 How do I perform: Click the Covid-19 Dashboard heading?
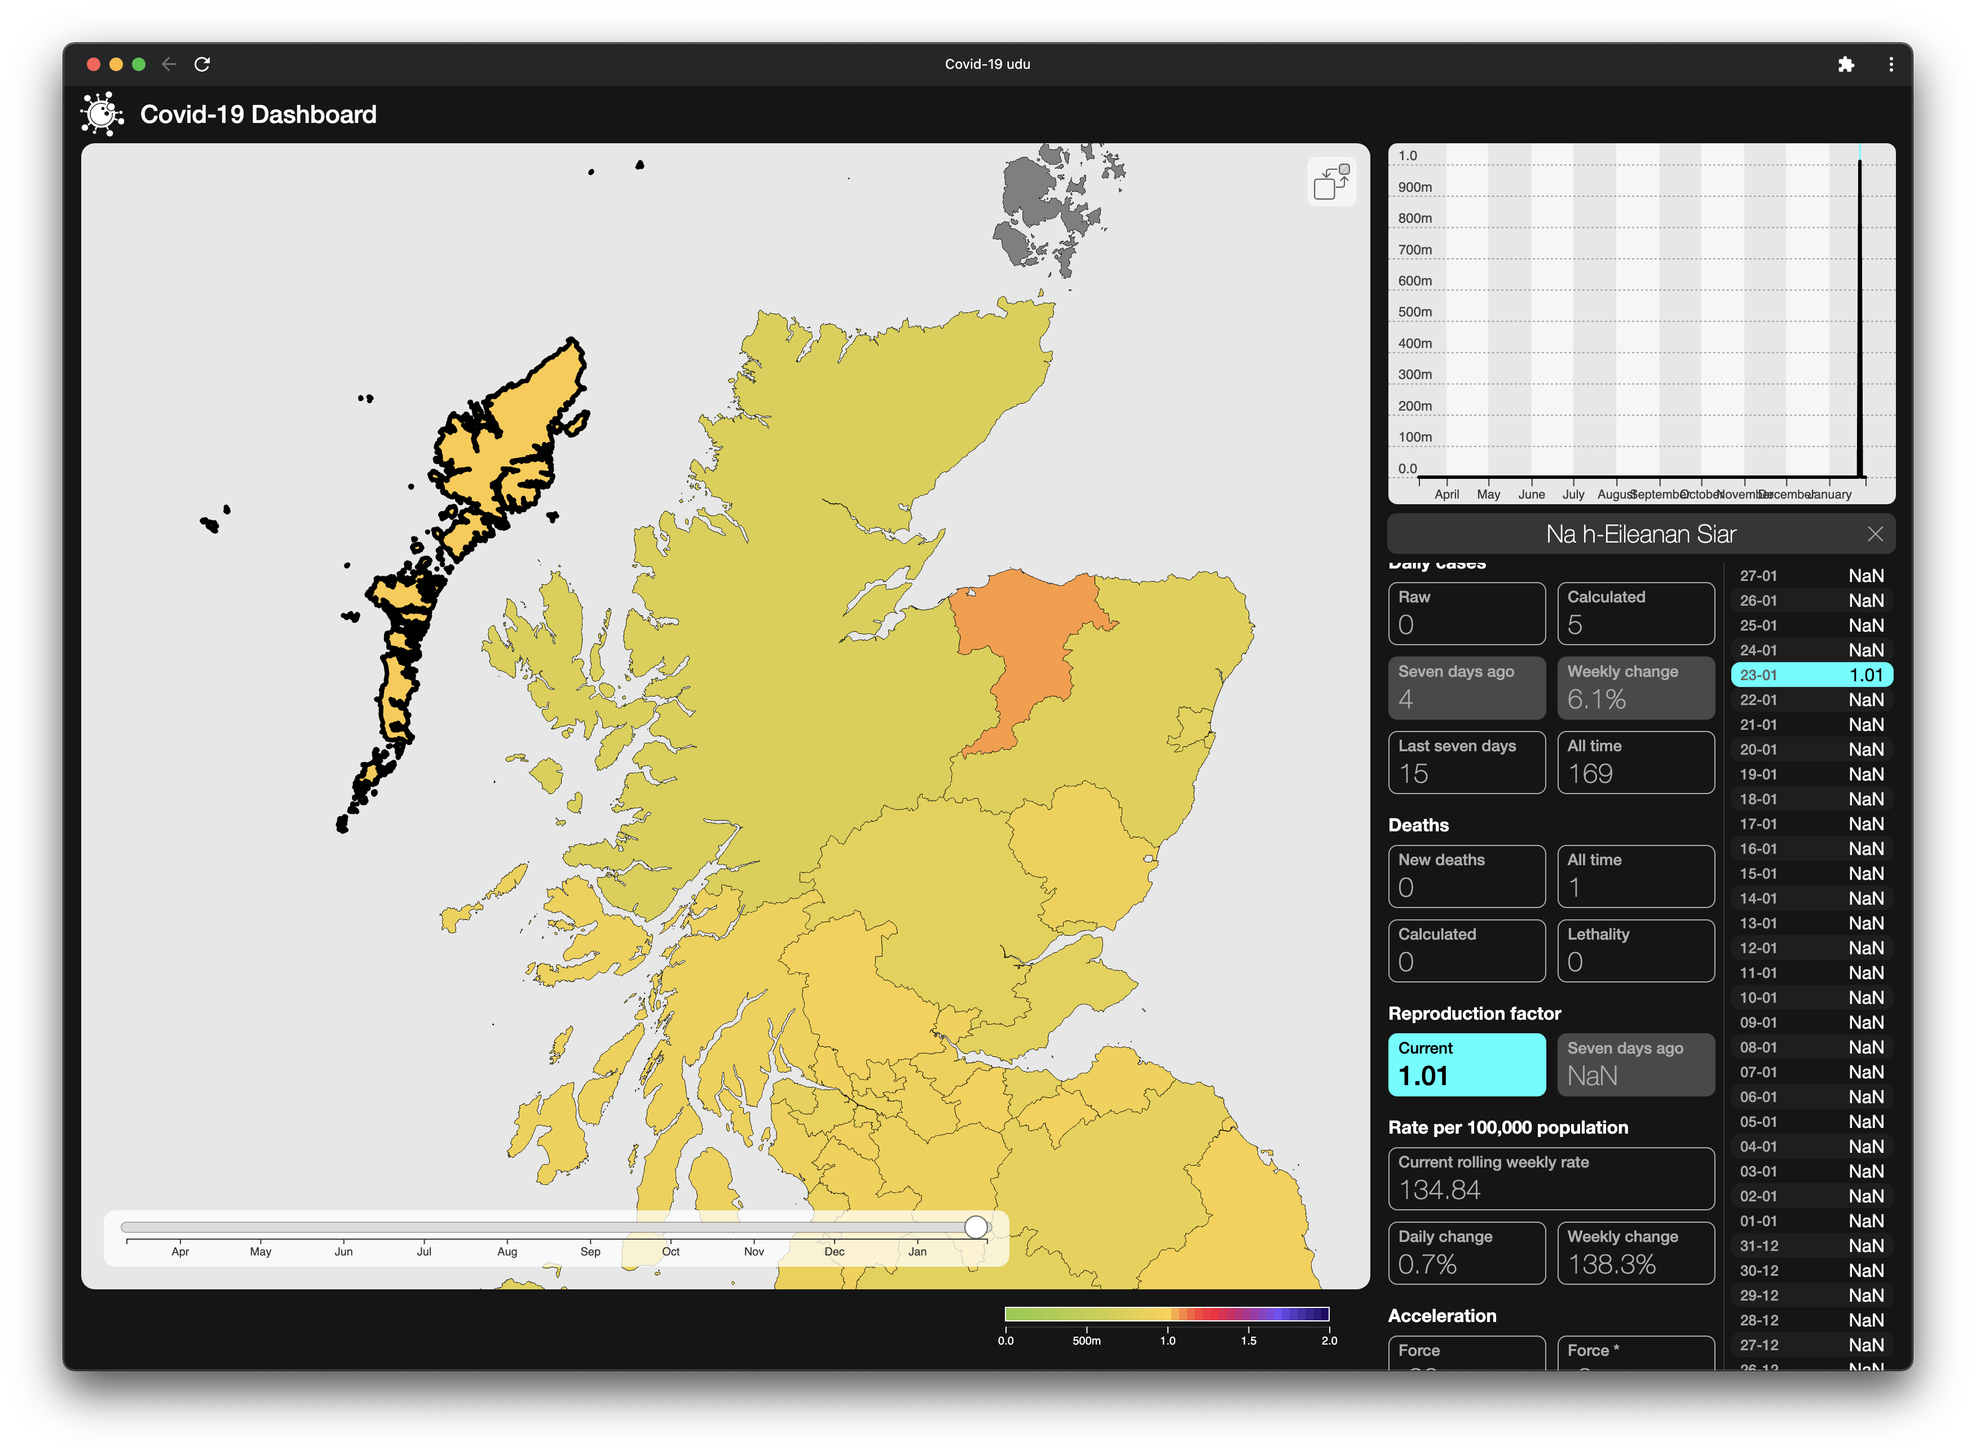tap(258, 114)
